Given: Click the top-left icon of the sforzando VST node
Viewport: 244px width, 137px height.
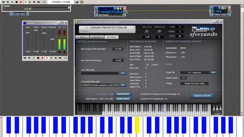Looking at the screenshot, I should click(x=97, y=8).
